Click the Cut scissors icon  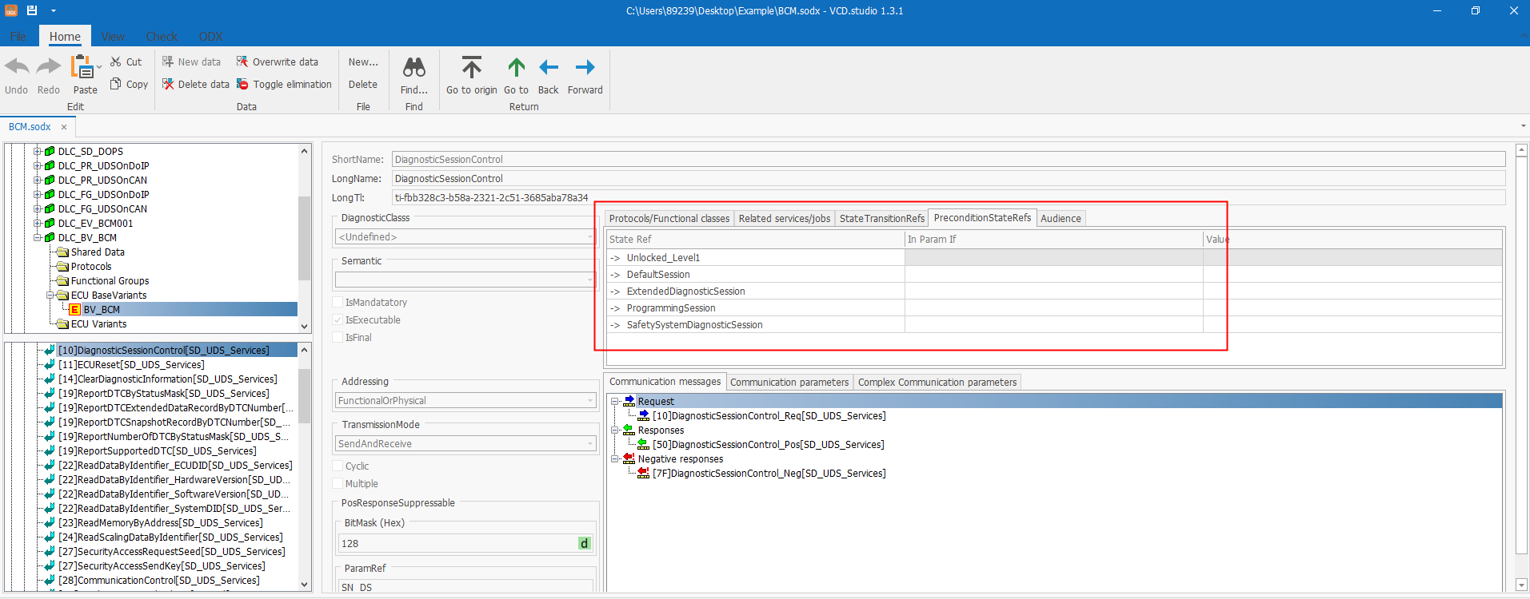116,61
